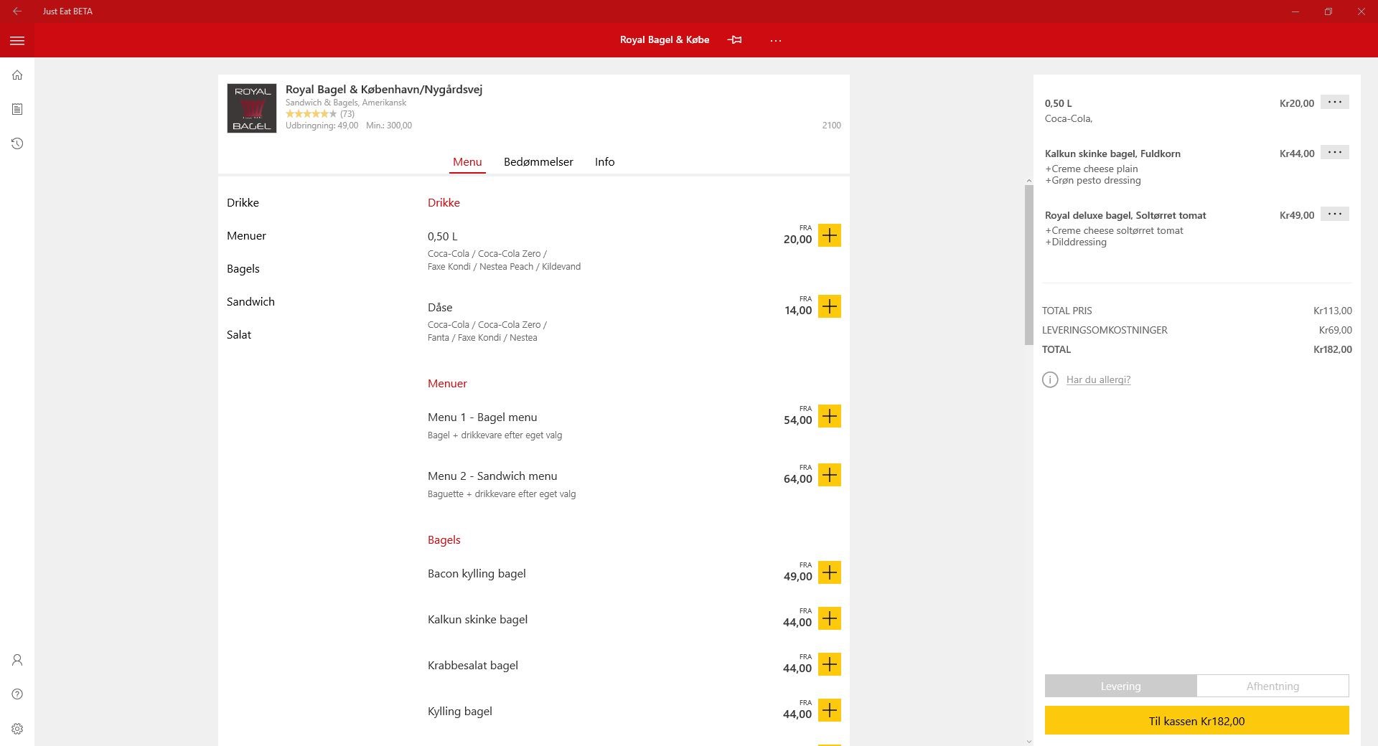This screenshot has height=746, width=1378.
Task: Click the Royal Bagel restaurant logo
Action: tap(252, 108)
